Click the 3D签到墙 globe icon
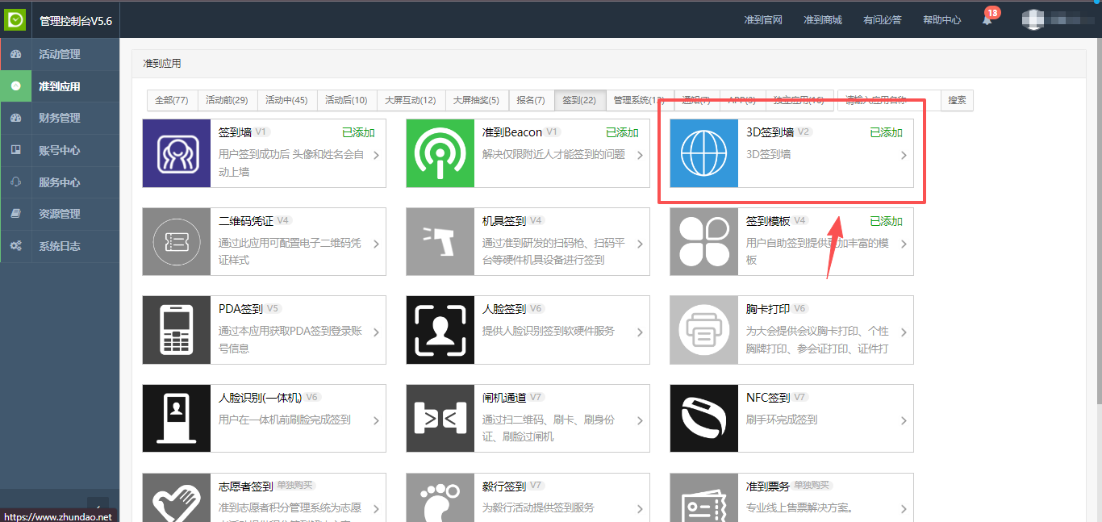Image resolution: width=1102 pixels, height=522 pixels. [704, 153]
